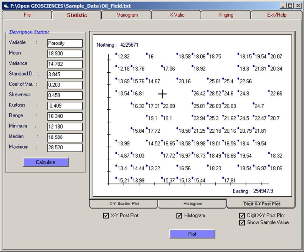The image size is (304, 252).
Task: Switch to the Variogram tab
Action: pyautogui.click(x=127, y=15)
